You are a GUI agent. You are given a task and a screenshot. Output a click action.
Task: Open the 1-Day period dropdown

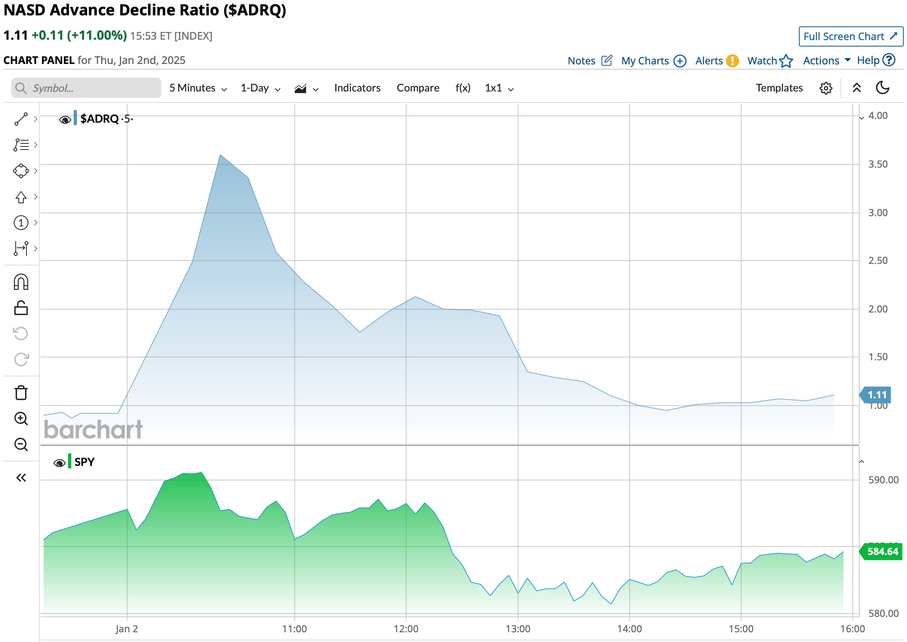point(260,88)
